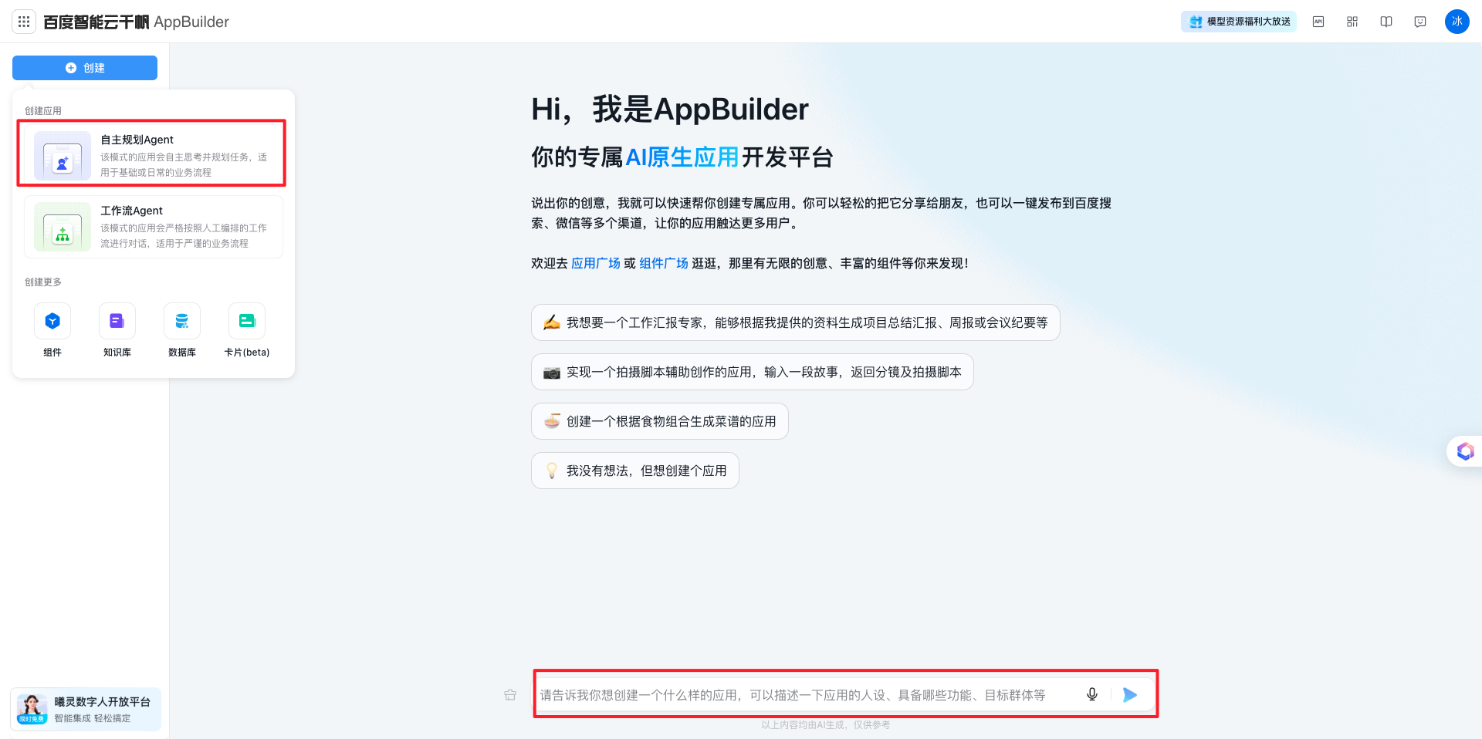Choose the 生成菜谱 suggestion prompt
1482x739 pixels.
[659, 421]
